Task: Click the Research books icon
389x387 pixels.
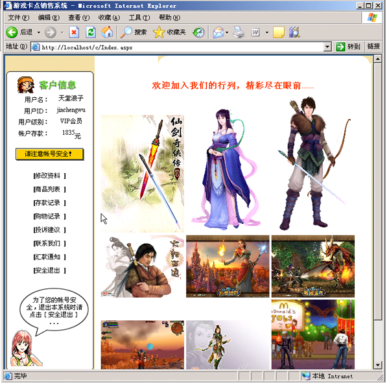Action: [294, 32]
